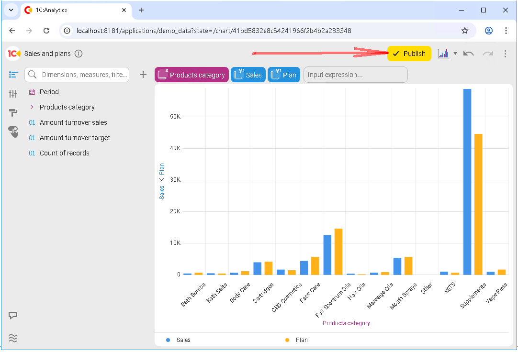Open the data fields list panel
The image size is (518, 352).
[13, 75]
